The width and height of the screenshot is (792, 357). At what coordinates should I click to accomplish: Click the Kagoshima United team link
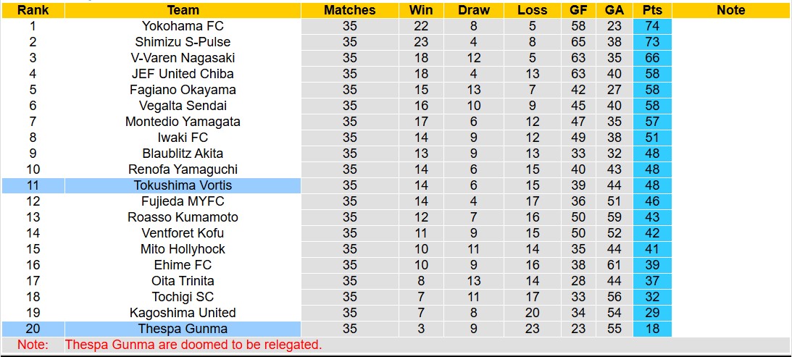(x=183, y=313)
